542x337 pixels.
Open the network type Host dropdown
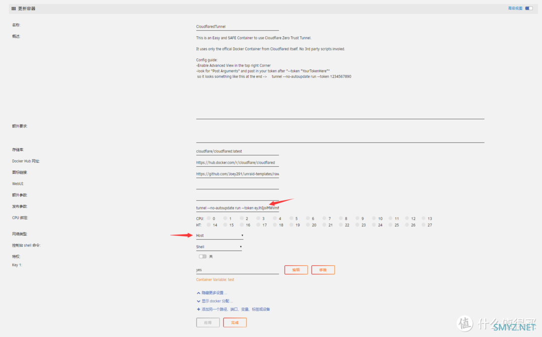pos(219,236)
